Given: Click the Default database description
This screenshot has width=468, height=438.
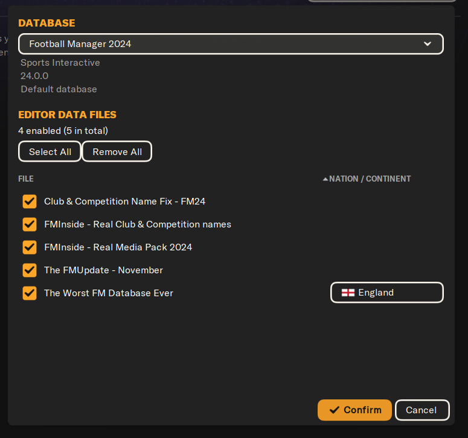Looking at the screenshot, I should (x=59, y=89).
